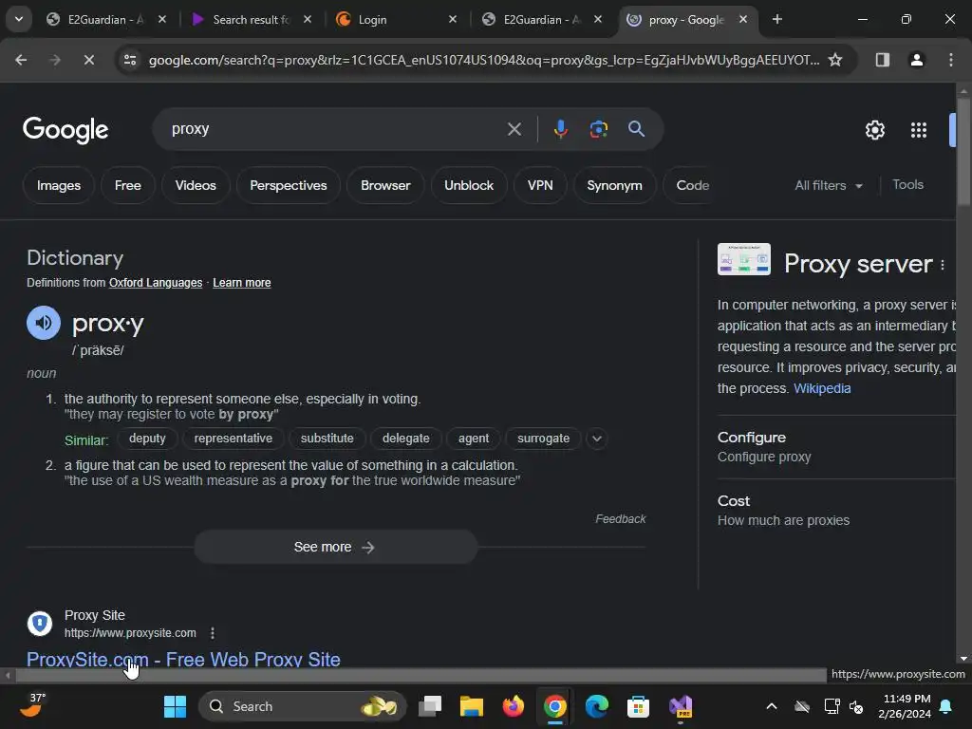Clear the search box text
Screen dimensions: 972x729
coord(514,129)
